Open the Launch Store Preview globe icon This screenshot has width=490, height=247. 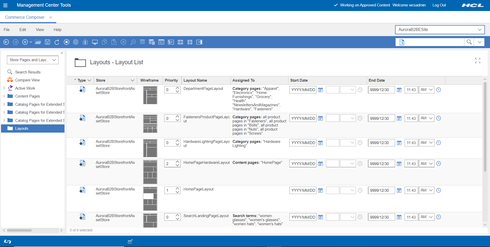pos(76,42)
